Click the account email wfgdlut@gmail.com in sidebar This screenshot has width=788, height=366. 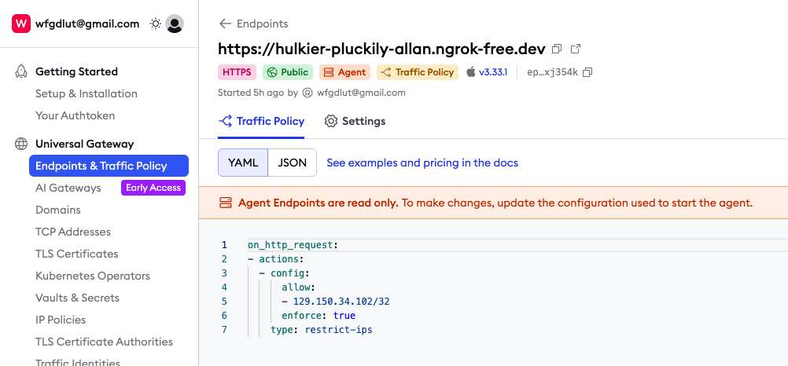coord(87,24)
